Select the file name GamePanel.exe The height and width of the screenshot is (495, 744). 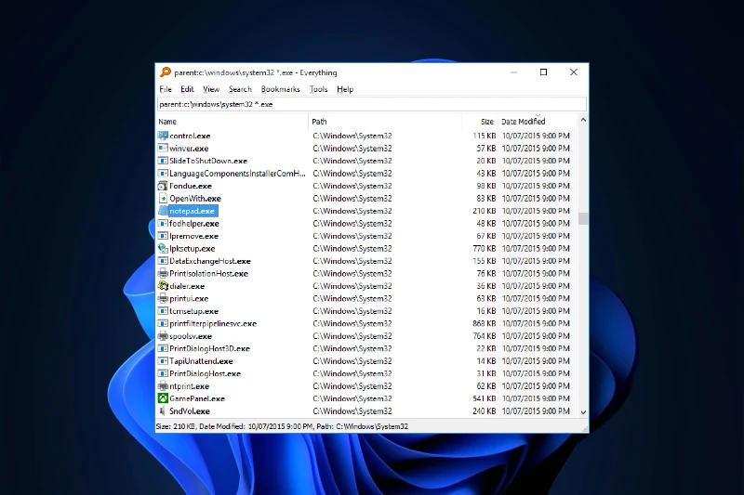197,398
